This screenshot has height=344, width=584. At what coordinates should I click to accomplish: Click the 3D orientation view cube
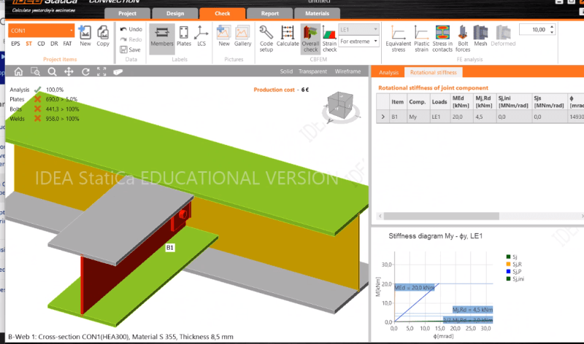click(340, 105)
